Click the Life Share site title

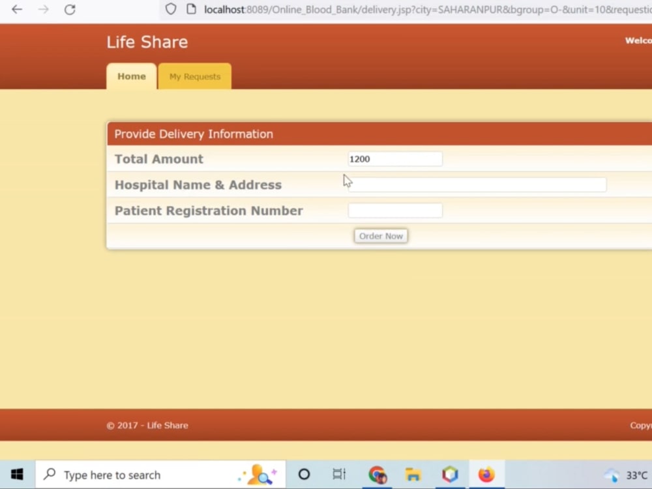[x=147, y=42]
